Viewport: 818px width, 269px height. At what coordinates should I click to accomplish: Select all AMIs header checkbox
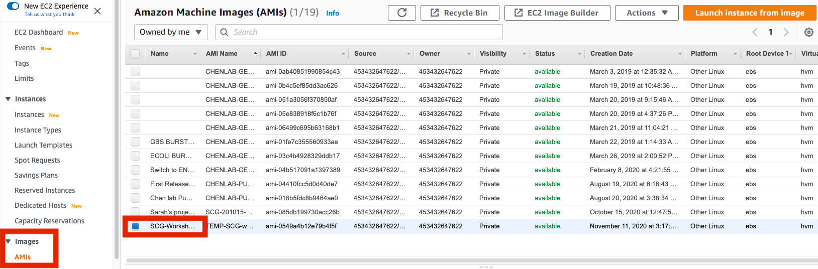click(x=135, y=54)
